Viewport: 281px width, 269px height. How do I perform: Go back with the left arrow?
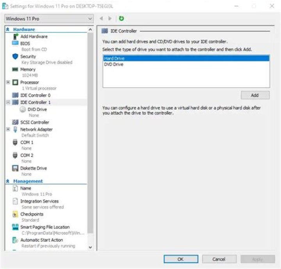(101, 18)
